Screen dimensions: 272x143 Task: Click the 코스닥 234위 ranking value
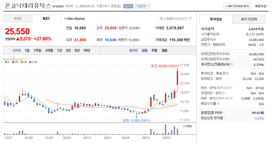tap(255, 34)
